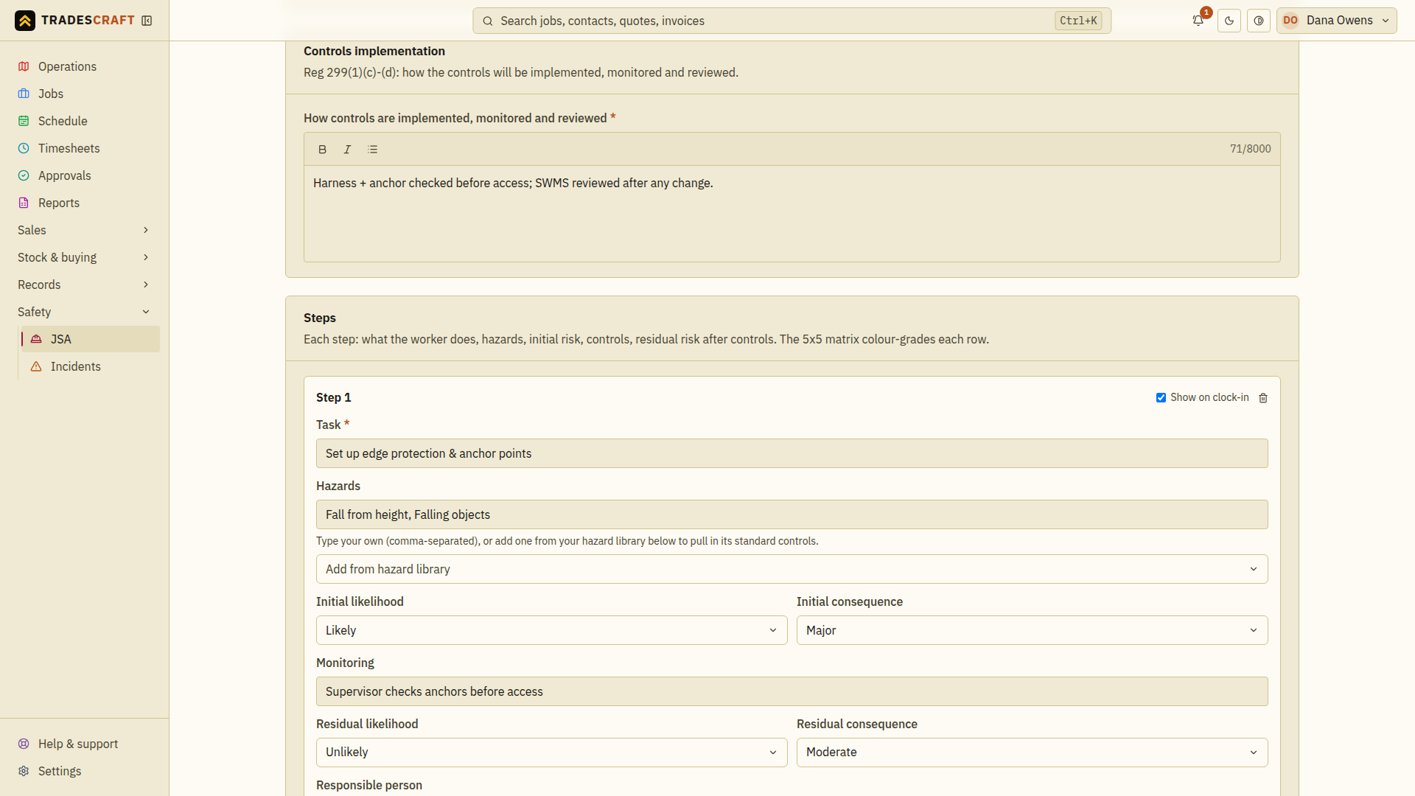Toggle Show on clock-in checkbox
Image resolution: width=1415 pixels, height=796 pixels.
tap(1161, 398)
